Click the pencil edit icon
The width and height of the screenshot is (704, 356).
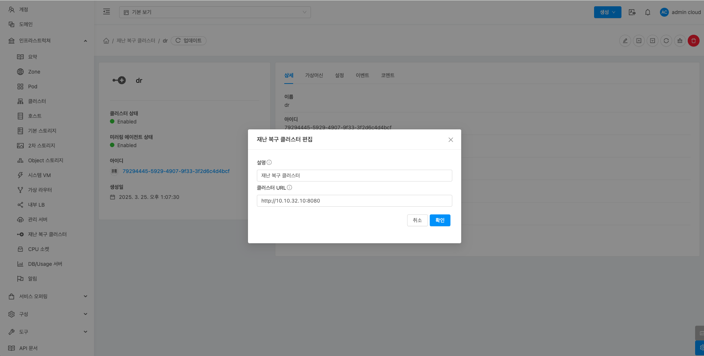[625, 41]
